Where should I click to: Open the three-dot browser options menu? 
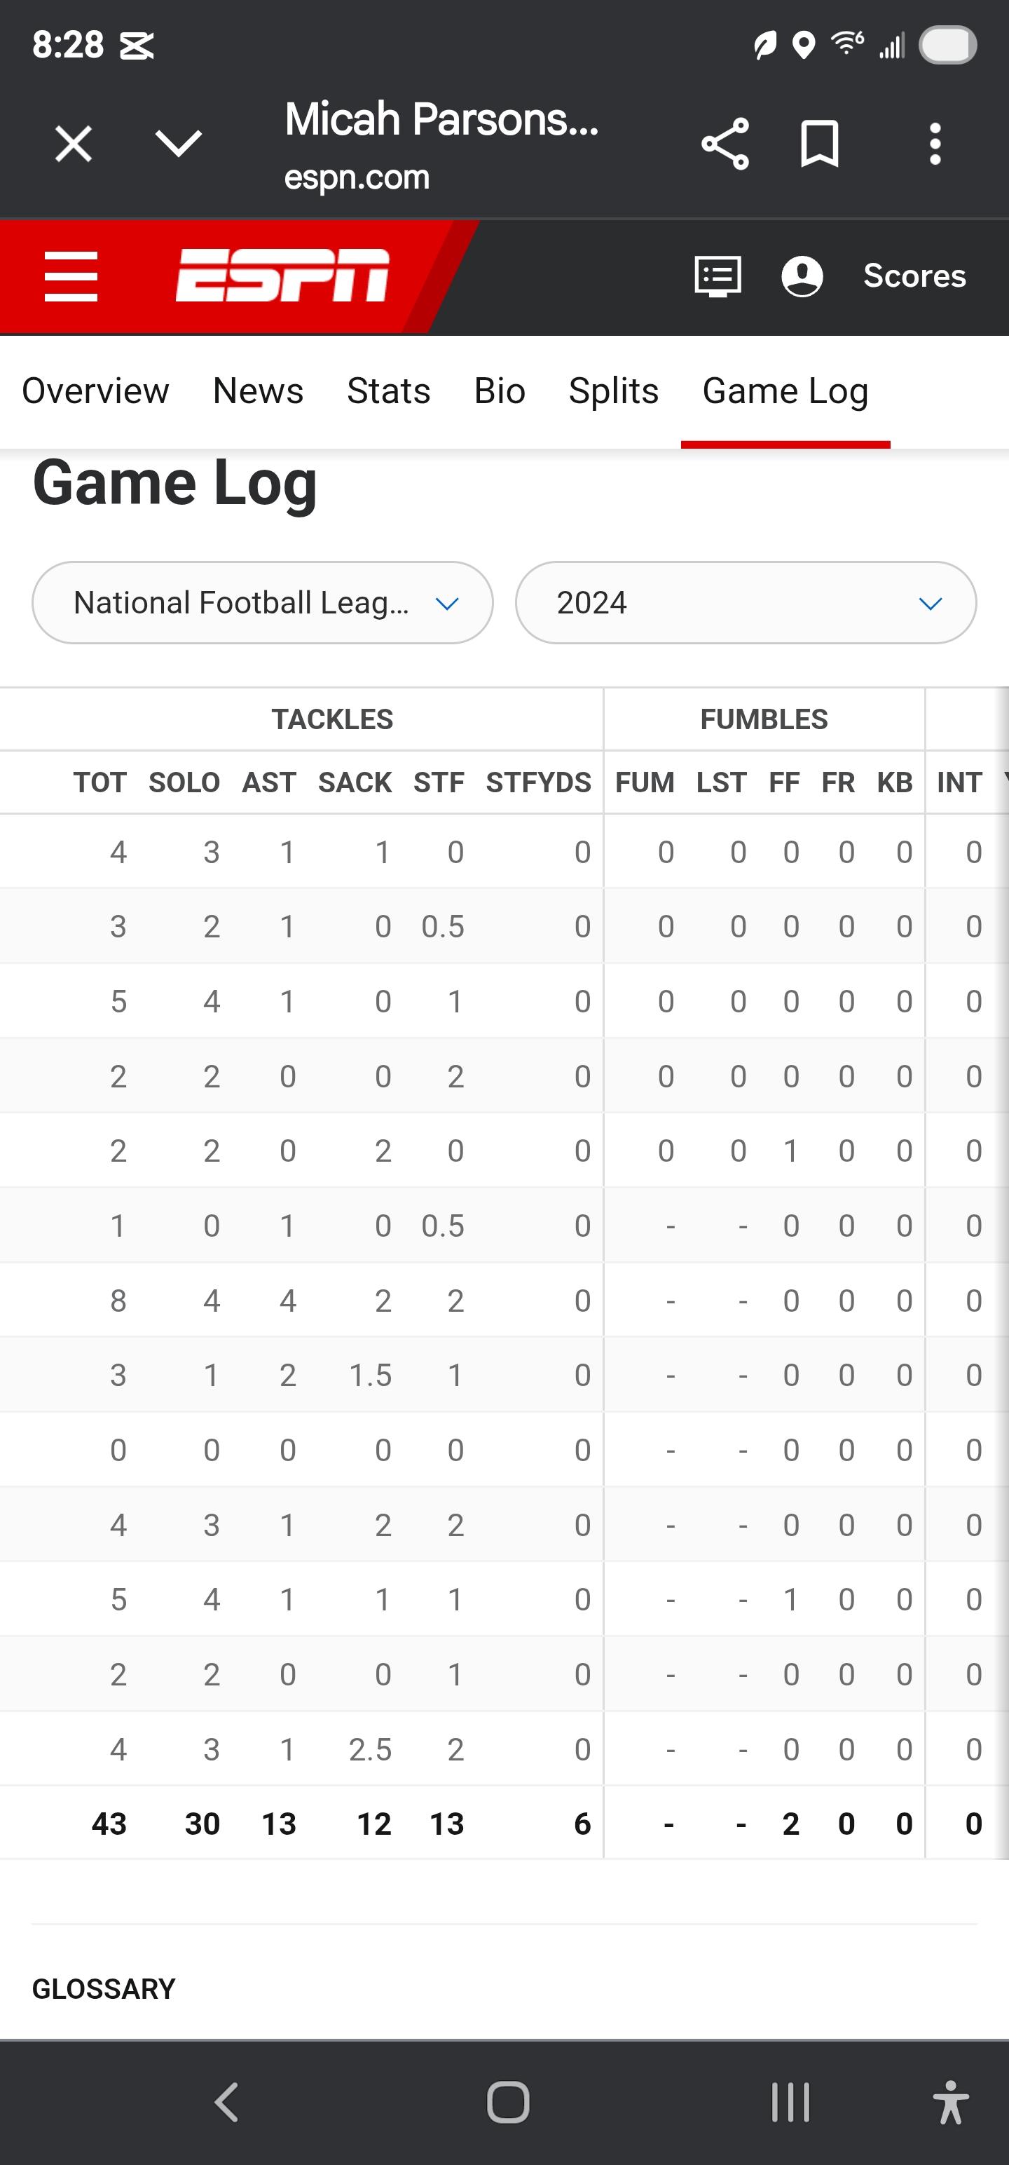click(935, 144)
